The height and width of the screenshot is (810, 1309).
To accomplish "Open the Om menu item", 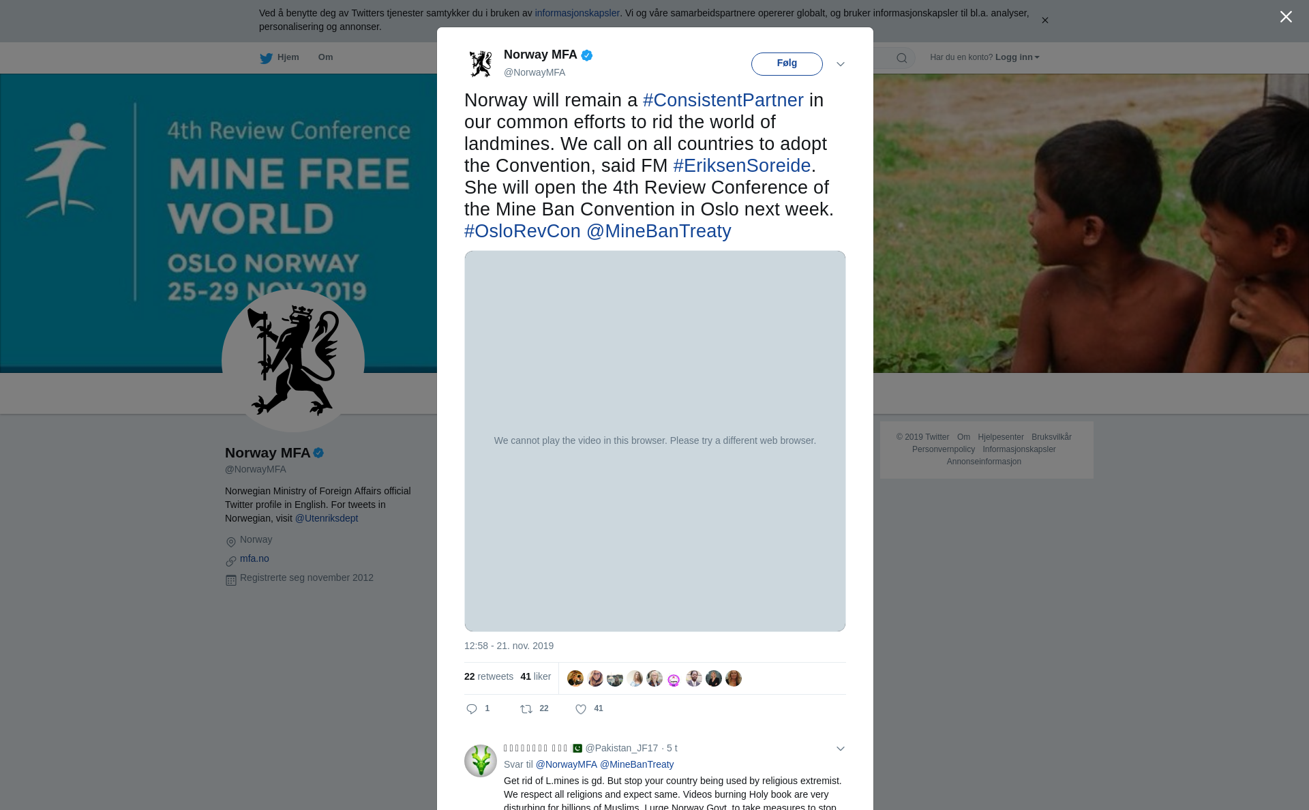I will tap(325, 57).
